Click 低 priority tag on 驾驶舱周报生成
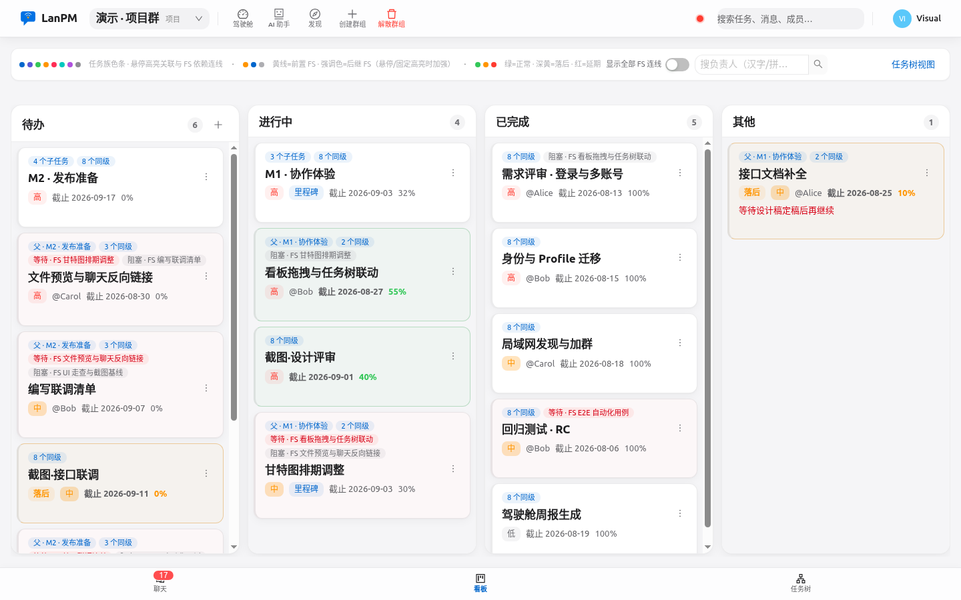 point(511,534)
